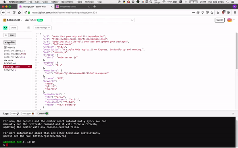
Task: Toggle the Logs button in sidebar
Action: tap(12, 35)
